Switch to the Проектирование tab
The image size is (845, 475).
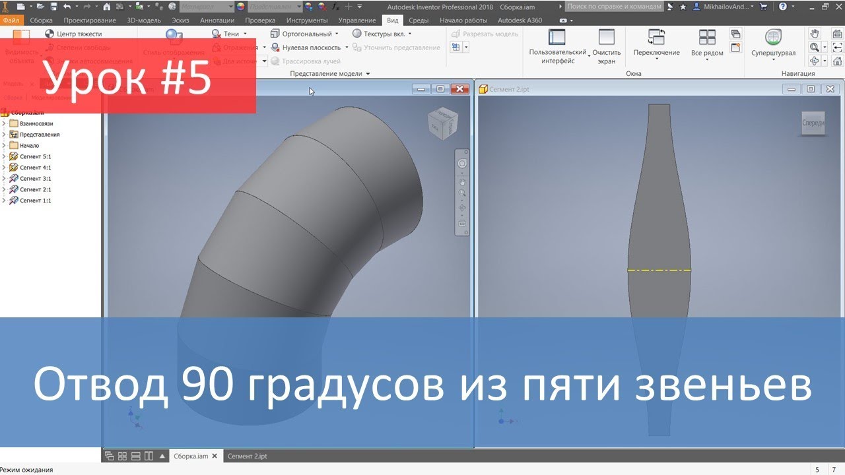point(90,20)
